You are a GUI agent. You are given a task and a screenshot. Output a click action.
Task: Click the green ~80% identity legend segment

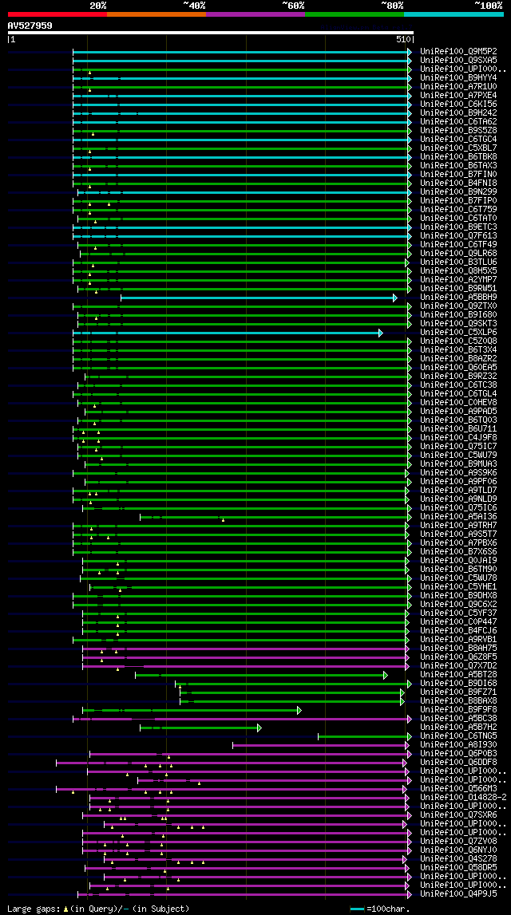tap(355, 14)
